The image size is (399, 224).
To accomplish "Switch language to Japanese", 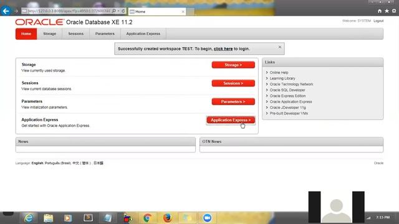I will (99, 163).
